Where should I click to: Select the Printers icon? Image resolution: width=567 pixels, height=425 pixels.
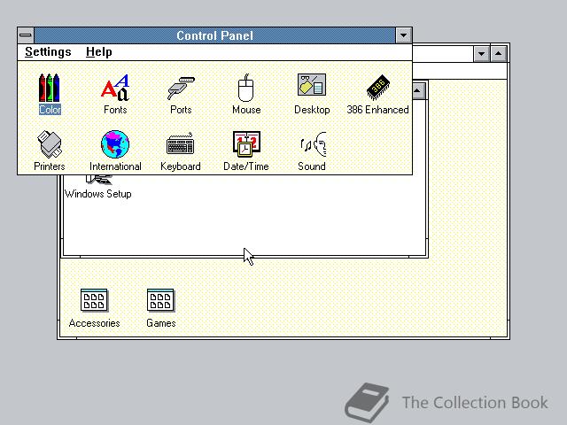tap(50, 144)
